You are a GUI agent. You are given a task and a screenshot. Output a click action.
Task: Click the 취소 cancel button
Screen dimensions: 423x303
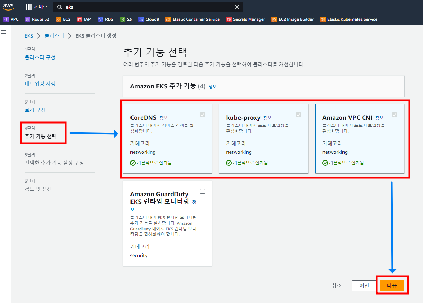(337, 285)
